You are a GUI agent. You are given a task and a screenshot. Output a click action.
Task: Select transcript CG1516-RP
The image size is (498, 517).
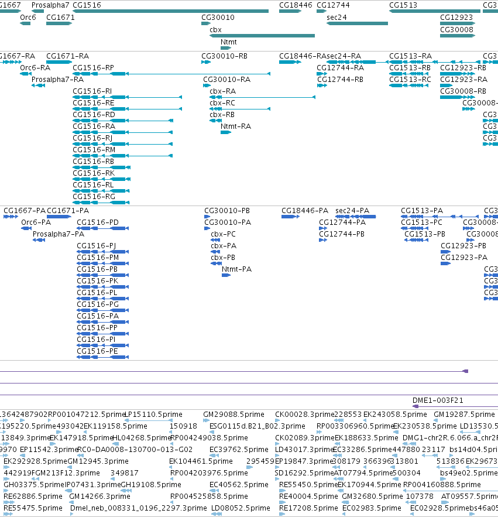click(x=171, y=74)
